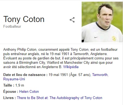123x105 pixels.
Task: Click the share icon beside Tony Coton
Action: [x=72, y=20]
